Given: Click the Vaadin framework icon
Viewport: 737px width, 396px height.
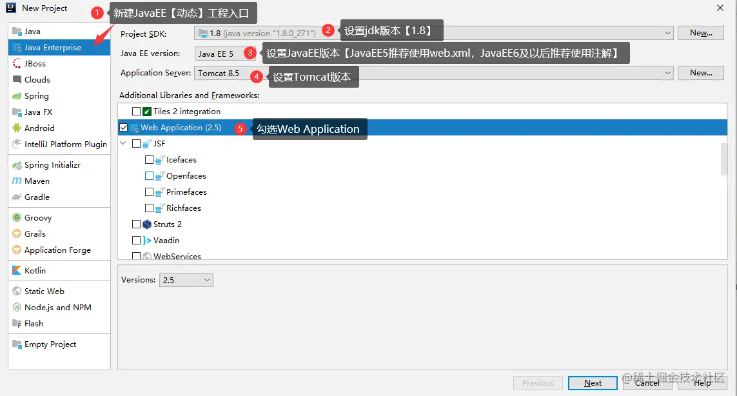Looking at the screenshot, I should [147, 241].
